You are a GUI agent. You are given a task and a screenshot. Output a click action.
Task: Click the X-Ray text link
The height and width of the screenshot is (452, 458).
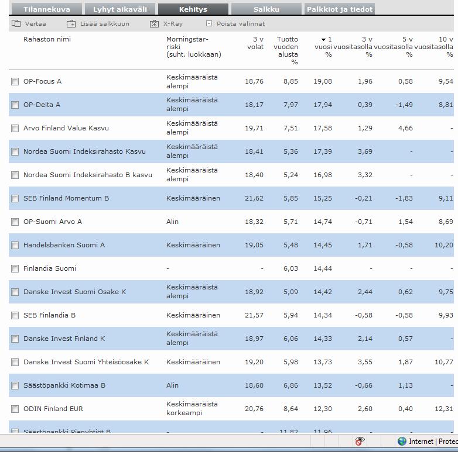tap(173, 23)
